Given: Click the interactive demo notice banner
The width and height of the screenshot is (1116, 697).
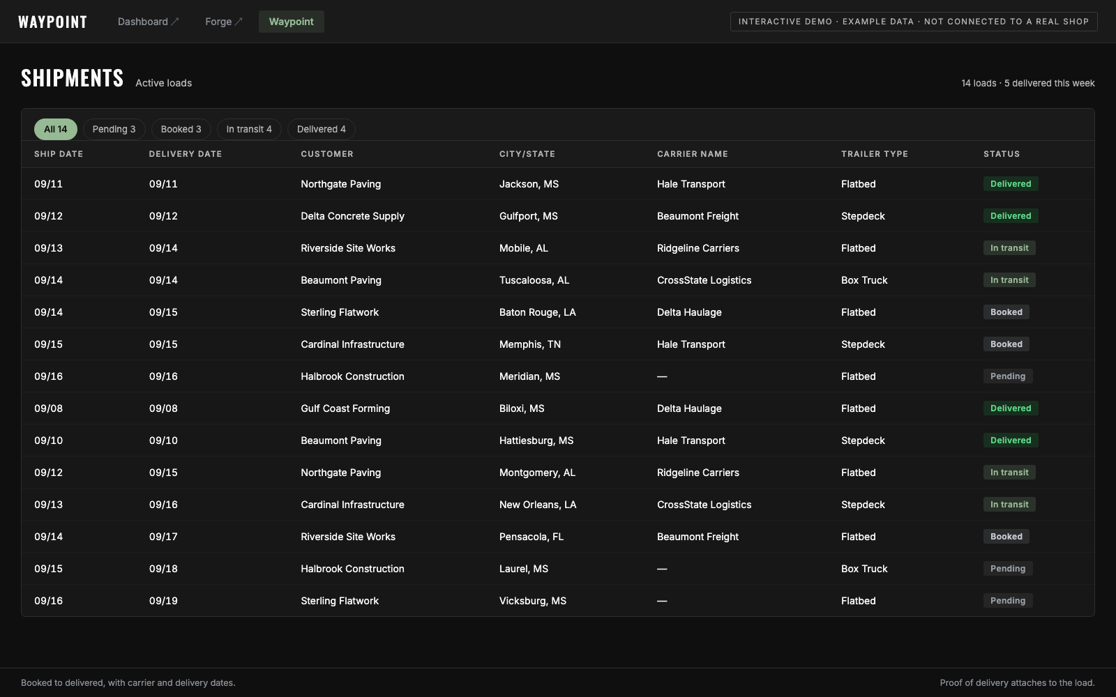Looking at the screenshot, I should (x=914, y=22).
